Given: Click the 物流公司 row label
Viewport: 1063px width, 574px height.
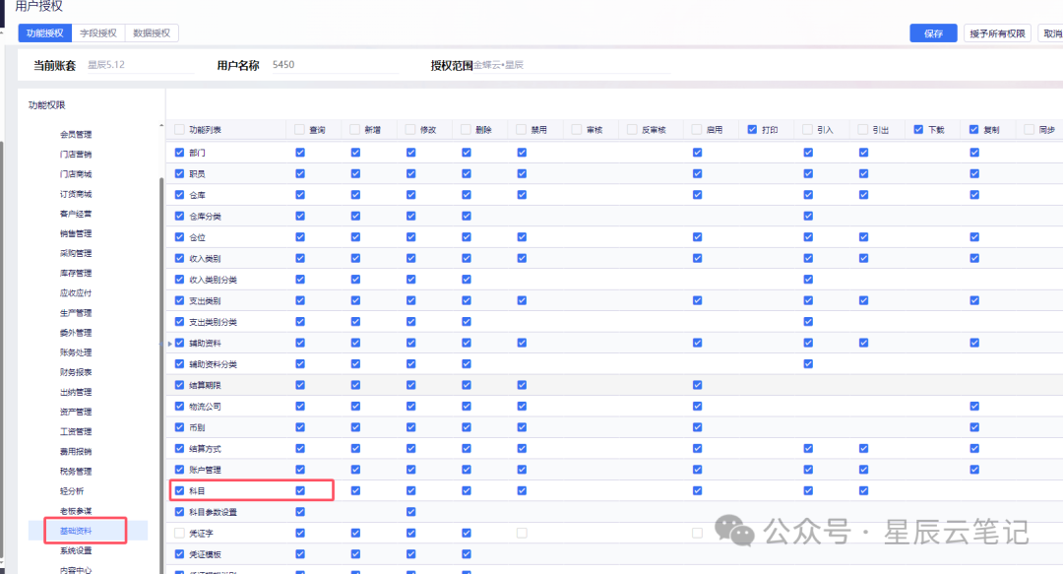Looking at the screenshot, I should coord(206,407).
